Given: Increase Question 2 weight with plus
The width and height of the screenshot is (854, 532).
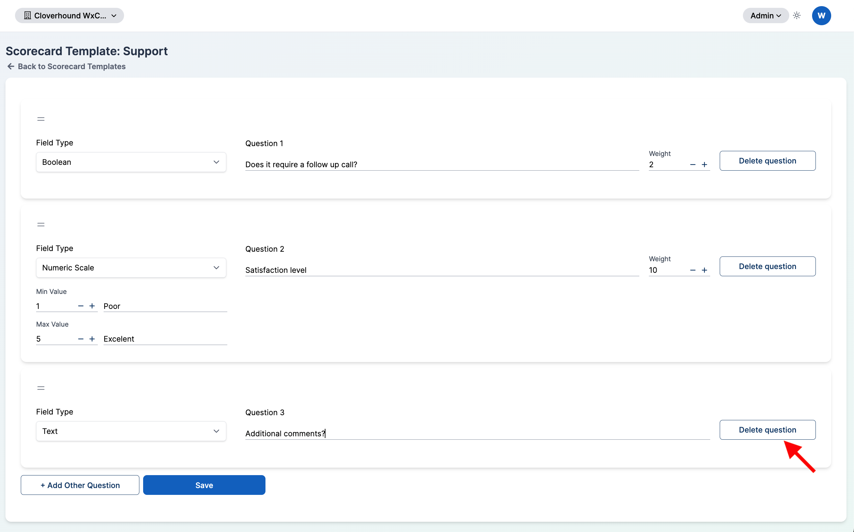Looking at the screenshot, I should click(x=704, y=270).
